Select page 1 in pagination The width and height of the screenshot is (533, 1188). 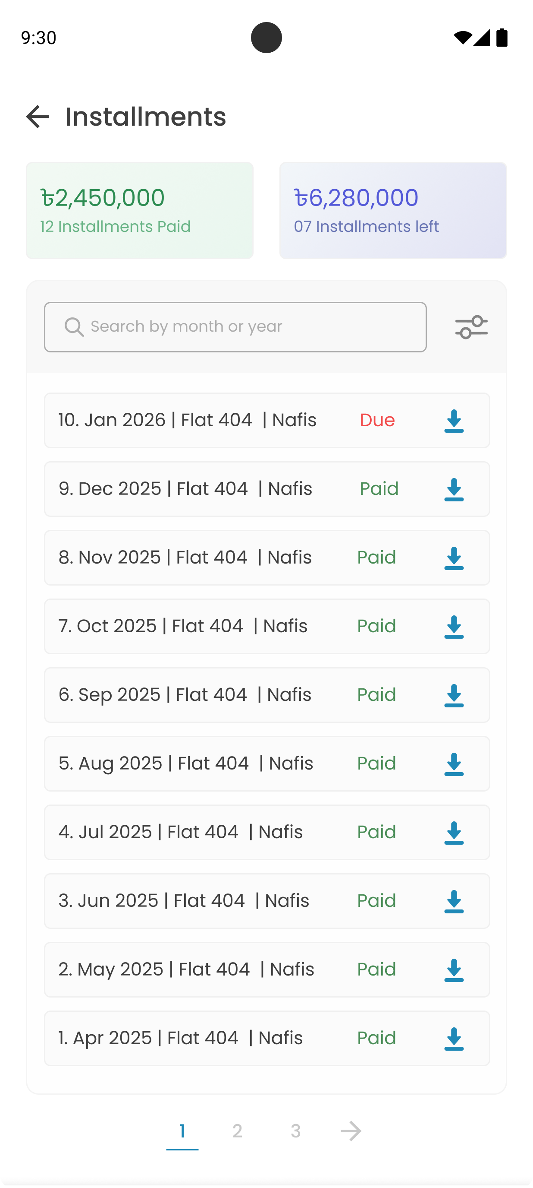pyautogui.click(x=182, y=1131)
